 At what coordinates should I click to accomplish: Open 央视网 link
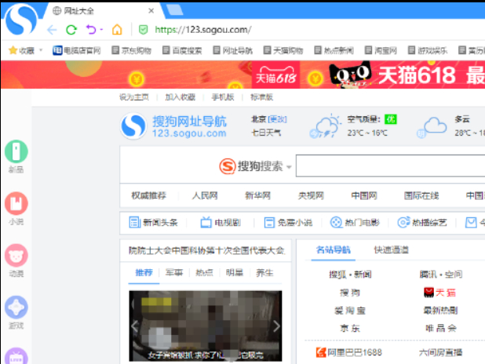tap(311, 195)
